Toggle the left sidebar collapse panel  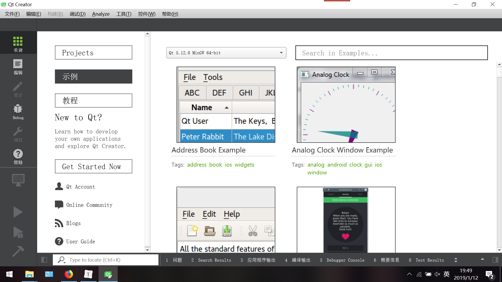pos(44,260)
